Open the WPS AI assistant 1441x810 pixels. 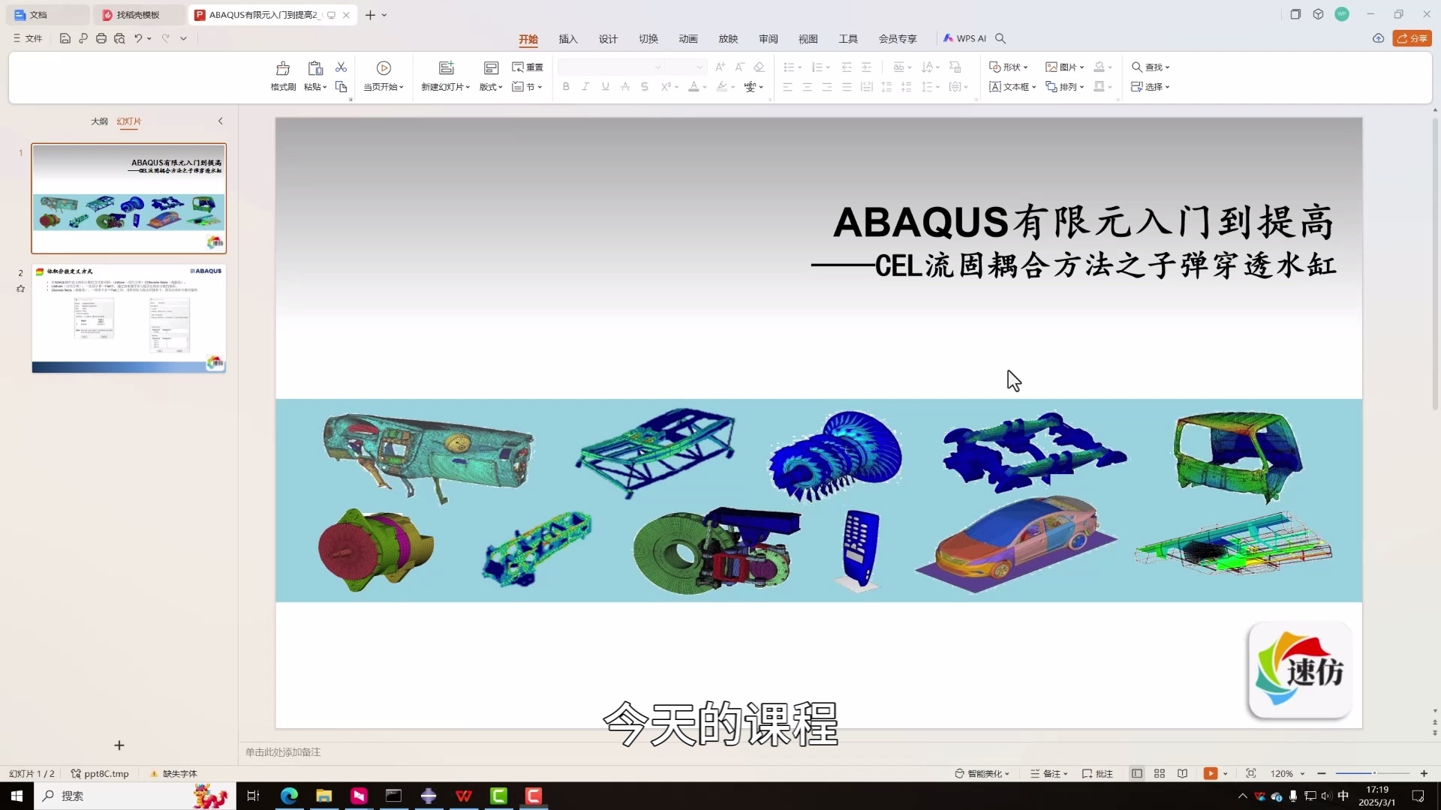point(967,38)
